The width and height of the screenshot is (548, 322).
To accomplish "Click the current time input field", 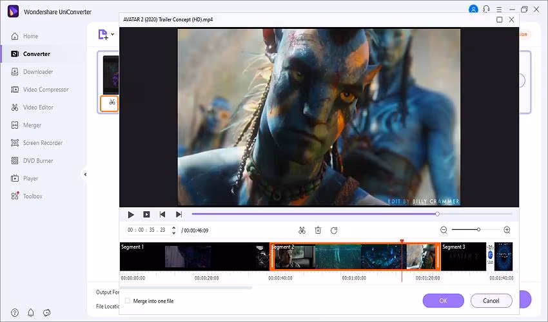I will point(148,230).
